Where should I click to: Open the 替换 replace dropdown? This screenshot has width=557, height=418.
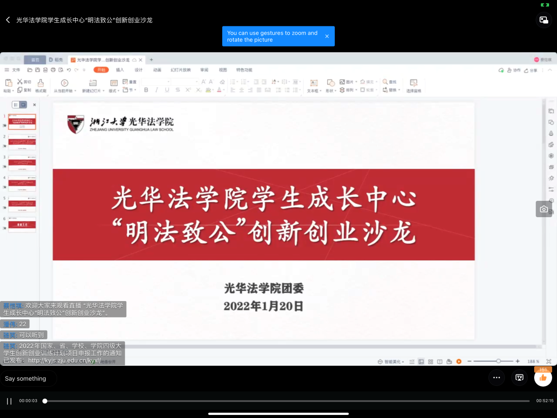click(391, 90)
